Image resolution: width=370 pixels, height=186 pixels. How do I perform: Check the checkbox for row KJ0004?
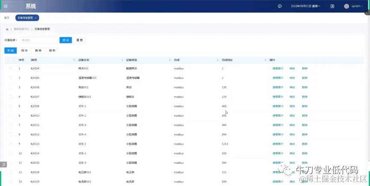[x=11, y=68]
